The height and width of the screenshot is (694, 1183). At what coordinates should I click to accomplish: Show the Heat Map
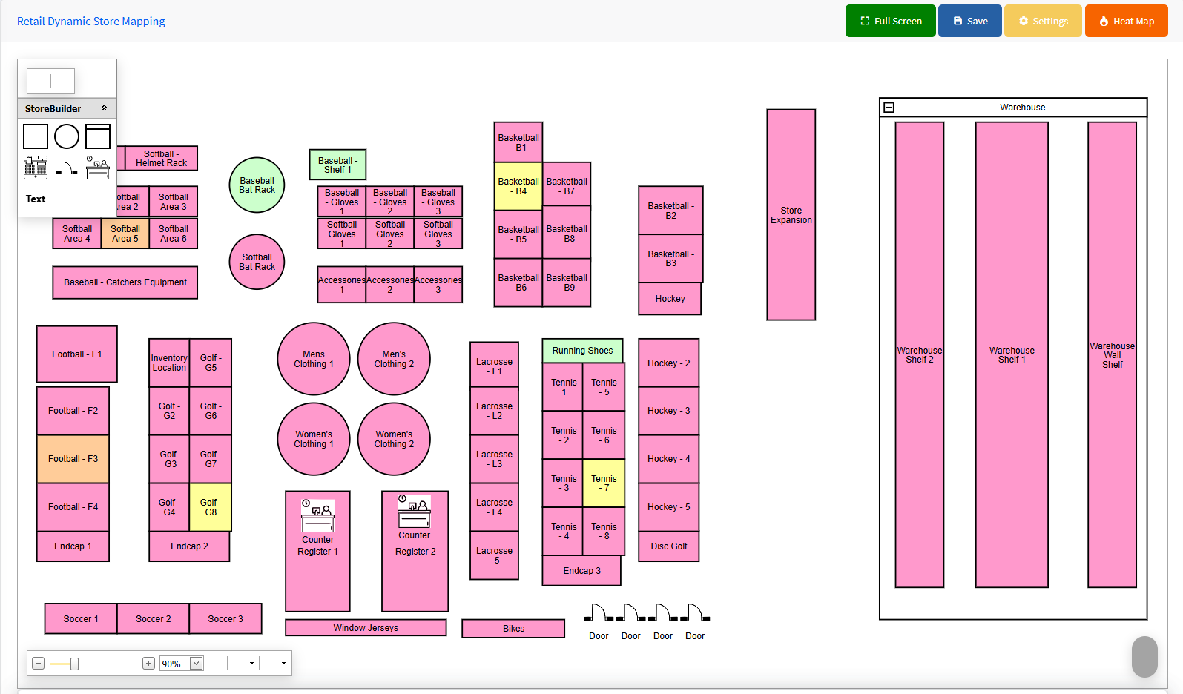[x=1126, y=21]
